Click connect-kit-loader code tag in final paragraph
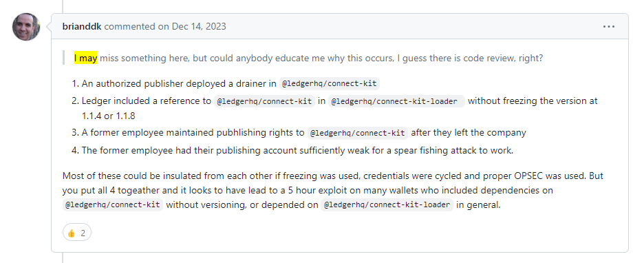This screenshot has width=644, height=263. pos(387,204)
